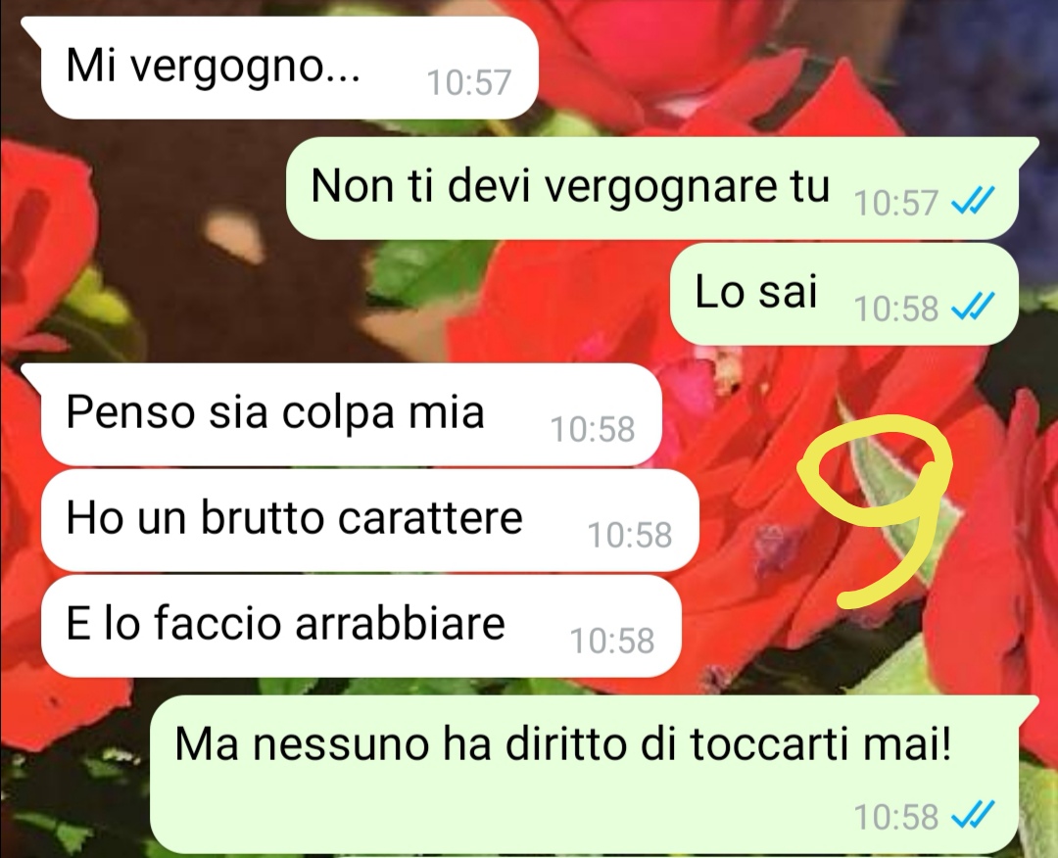1058x858 pixels.
Task: Tap the 'Lo sai' message bubble
Action: point(844,294)
